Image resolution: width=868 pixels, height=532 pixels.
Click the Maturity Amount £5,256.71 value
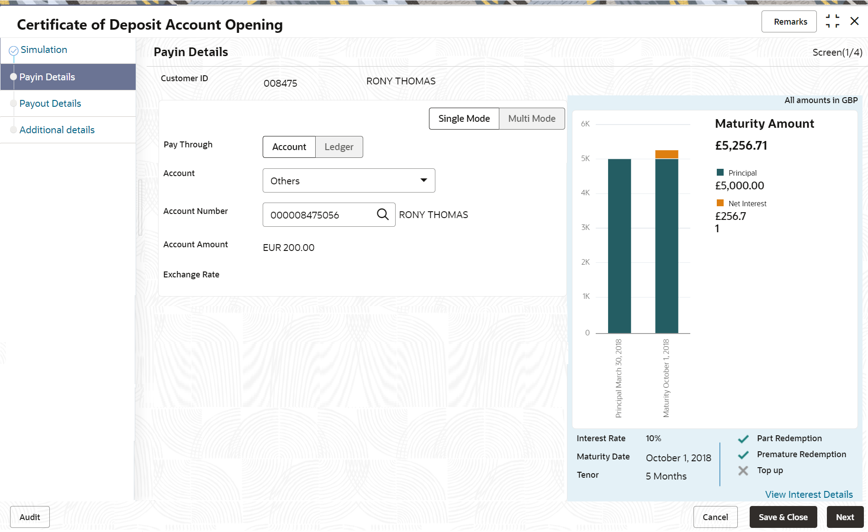pos(741,146)
